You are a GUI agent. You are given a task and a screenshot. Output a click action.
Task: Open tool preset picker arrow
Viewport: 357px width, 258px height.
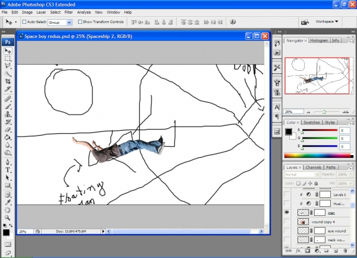tap(15, 22)
